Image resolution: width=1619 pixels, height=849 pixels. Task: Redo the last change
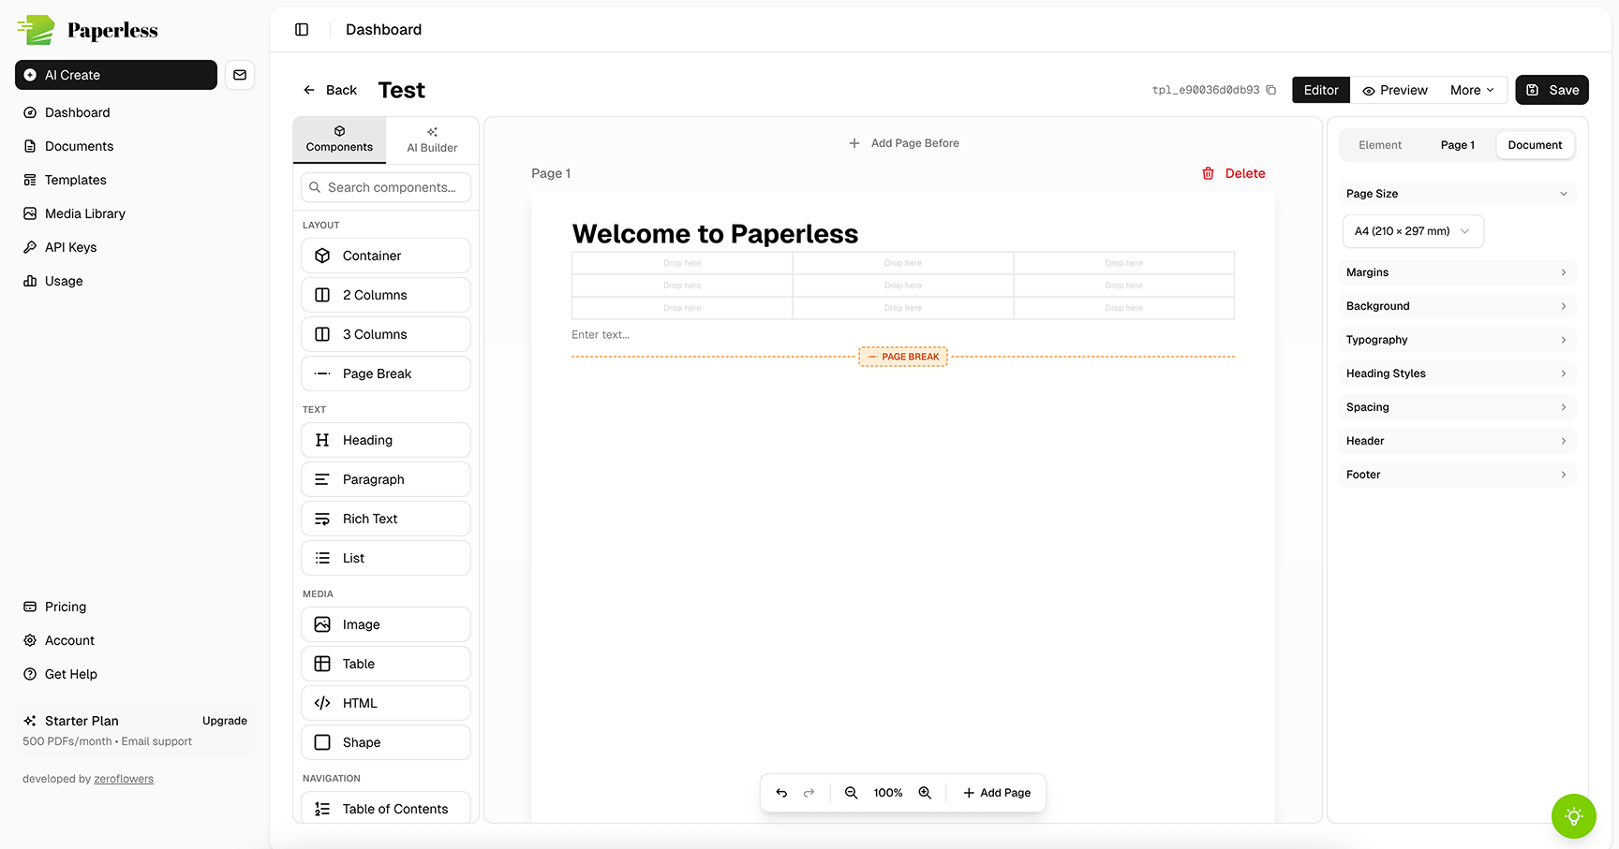pyautogui.click(x=809, y=792)
